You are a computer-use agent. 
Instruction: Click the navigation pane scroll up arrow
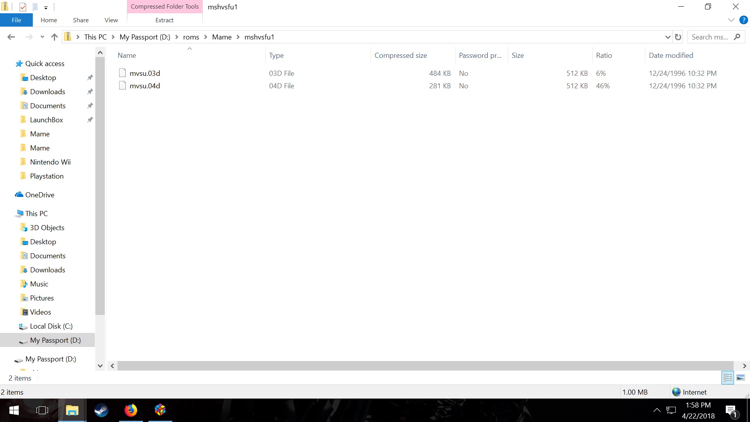[x=100, y=52]
